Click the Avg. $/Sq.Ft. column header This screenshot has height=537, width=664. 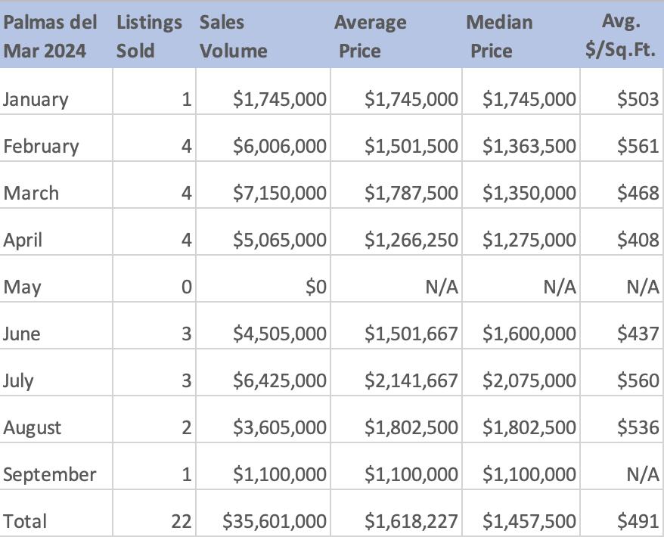point(620,36)
